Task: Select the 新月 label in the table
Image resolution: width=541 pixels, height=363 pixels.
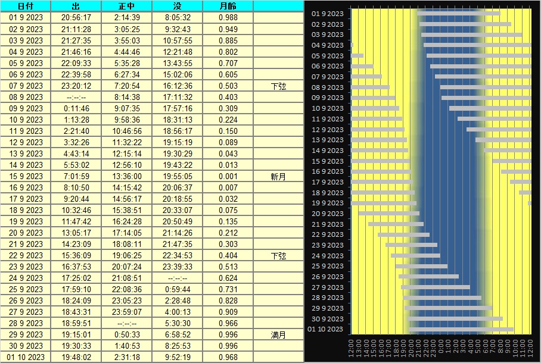Action: pyautogui.click(x=278, y=177)
